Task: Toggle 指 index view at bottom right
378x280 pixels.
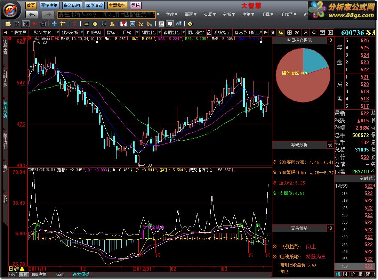Action: point(360,274)
